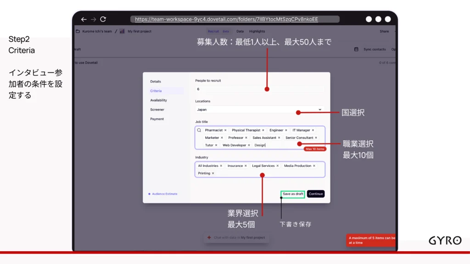The height and width of the screenshot is (264, 470).
Task: Switch to the Screener section
Action: 157,110
